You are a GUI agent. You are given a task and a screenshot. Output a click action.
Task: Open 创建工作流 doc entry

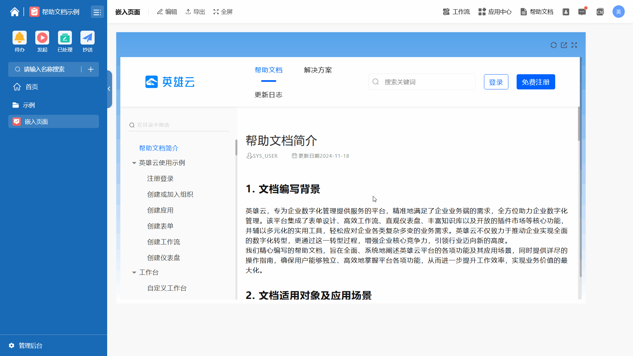164,242
